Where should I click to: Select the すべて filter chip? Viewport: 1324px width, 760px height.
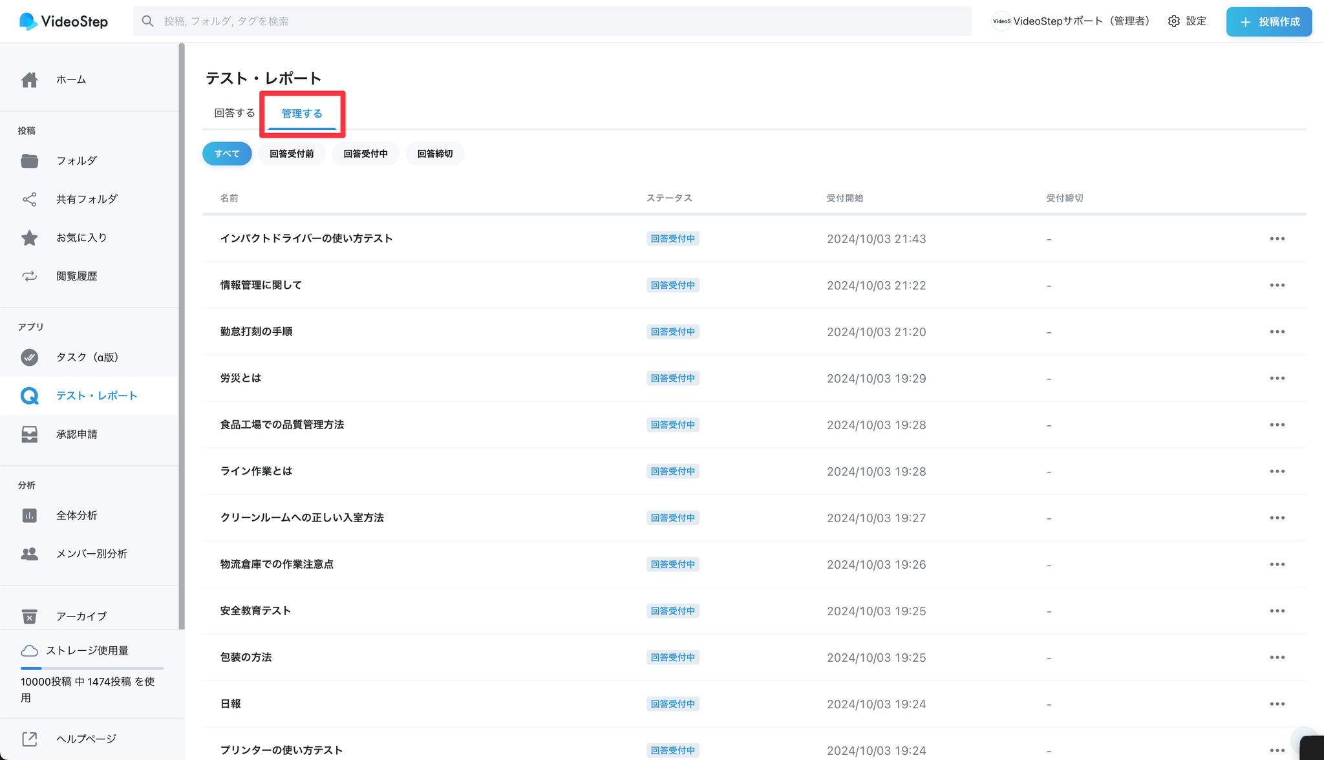227,154
